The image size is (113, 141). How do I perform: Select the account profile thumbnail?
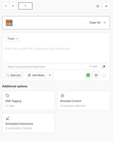click(9, 23)
